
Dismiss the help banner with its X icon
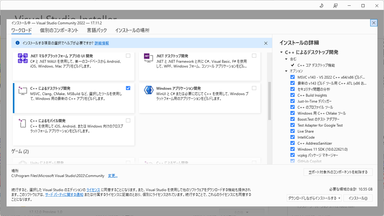(x=265, y=43)
